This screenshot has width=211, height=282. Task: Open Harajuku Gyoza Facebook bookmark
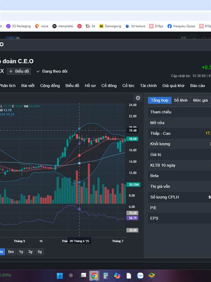[181, 26]
